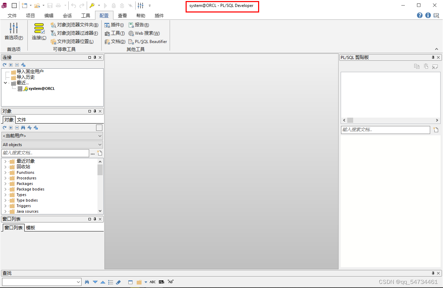Open the All objects filter dropdown
The image size is (443, 288).
52,145
